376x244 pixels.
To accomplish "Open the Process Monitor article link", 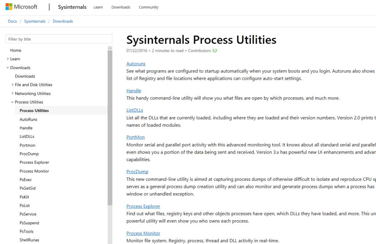I will [143, 233].
